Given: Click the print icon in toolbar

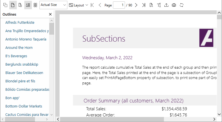Looking at the screenshot, I should [174, 5].
